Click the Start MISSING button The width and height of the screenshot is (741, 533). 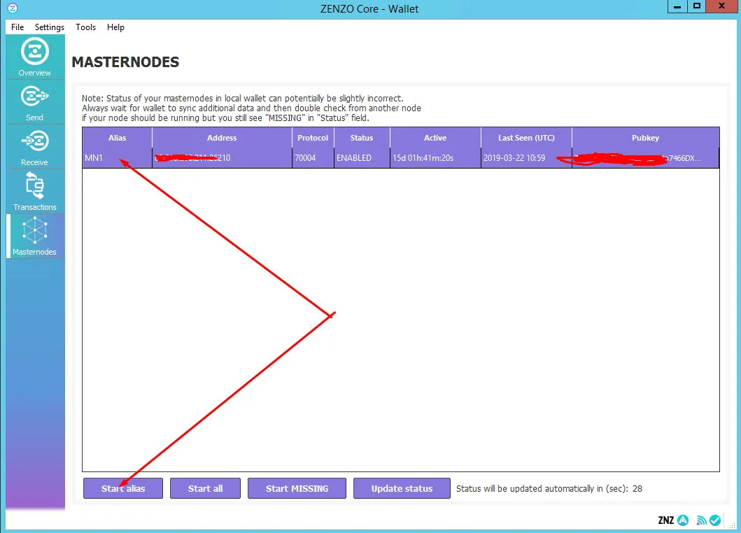coord(297,488)
